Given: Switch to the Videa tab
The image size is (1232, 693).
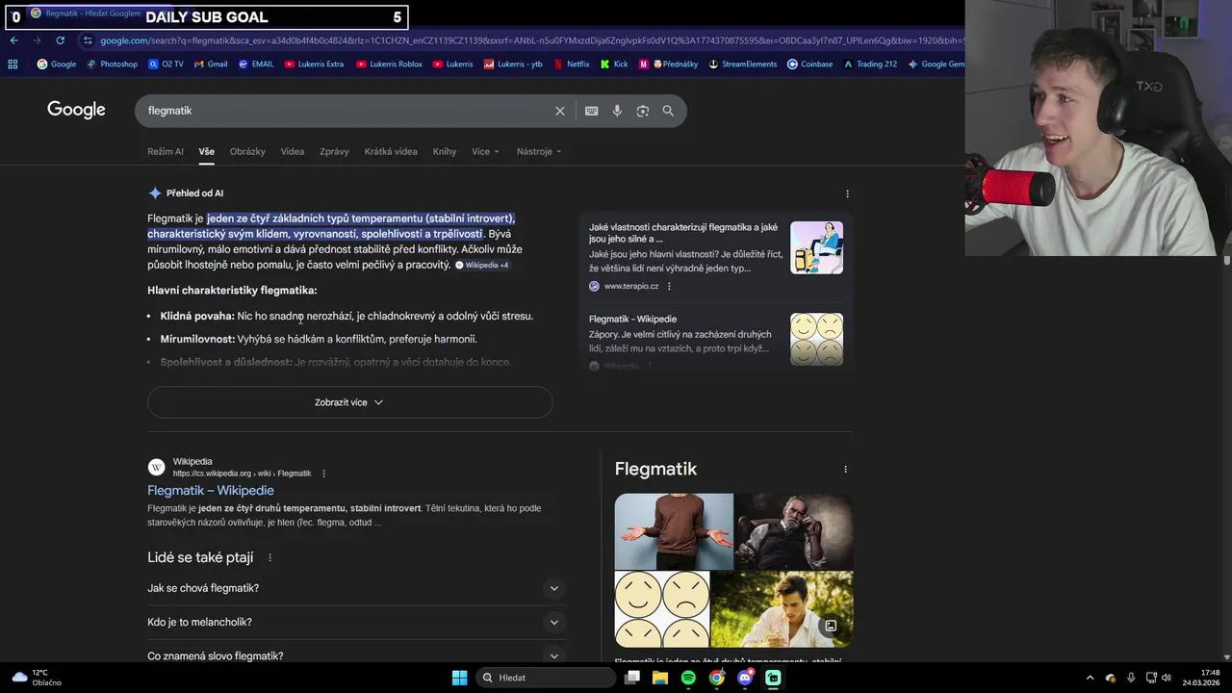Looking at the screenshot, I should (x=293, y=151).
